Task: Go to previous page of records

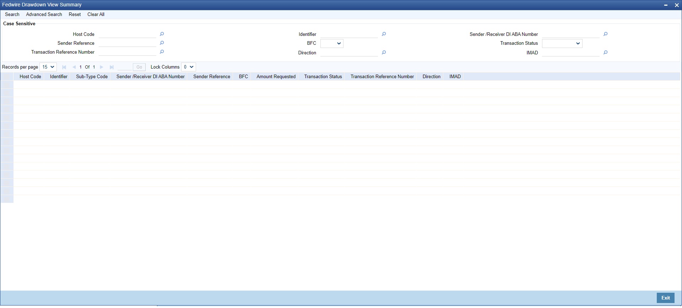Action: click(x=74, y=67)
